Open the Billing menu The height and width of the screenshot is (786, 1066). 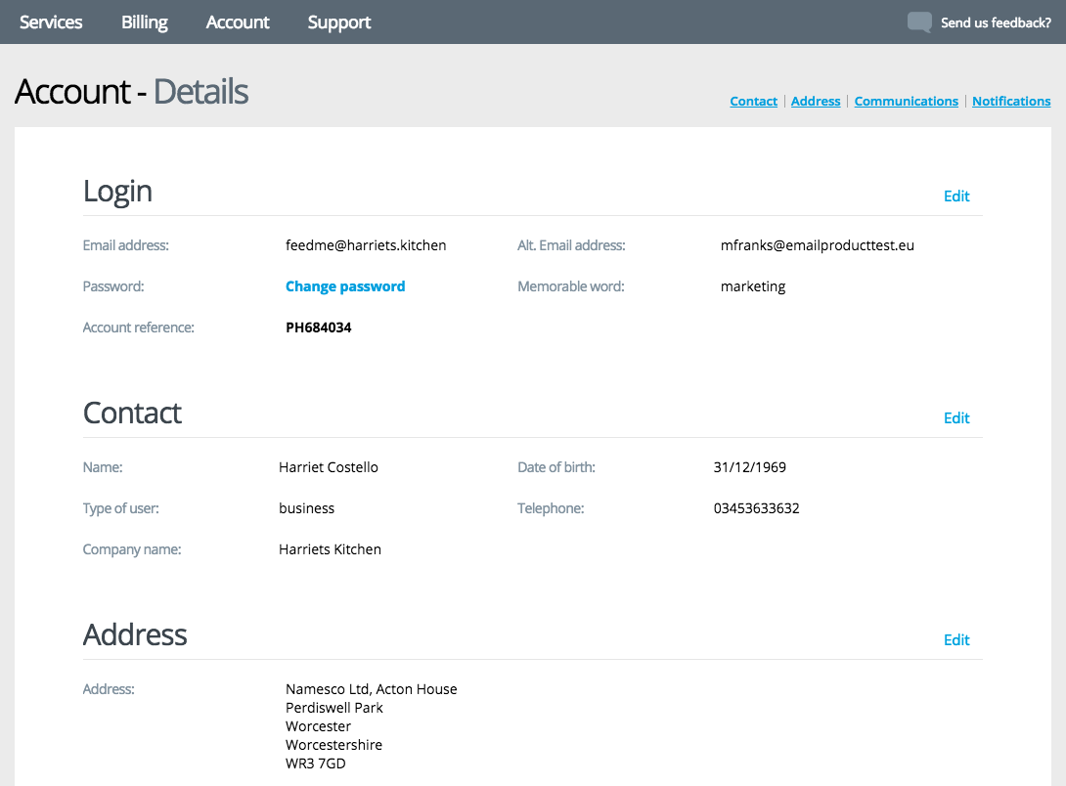coord(145,22)
